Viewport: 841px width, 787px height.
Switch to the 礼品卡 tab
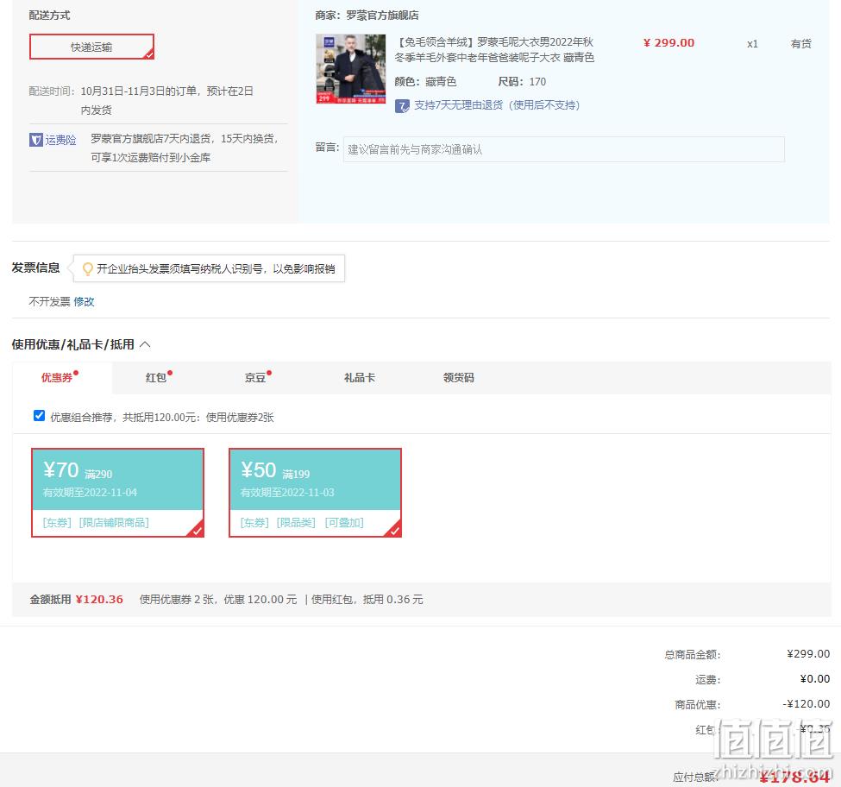pyautogui.click(x=360, y=378)
